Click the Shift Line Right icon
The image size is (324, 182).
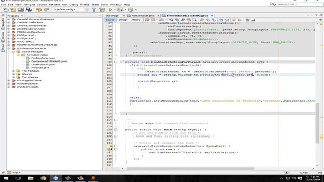(x=227, y=20)
